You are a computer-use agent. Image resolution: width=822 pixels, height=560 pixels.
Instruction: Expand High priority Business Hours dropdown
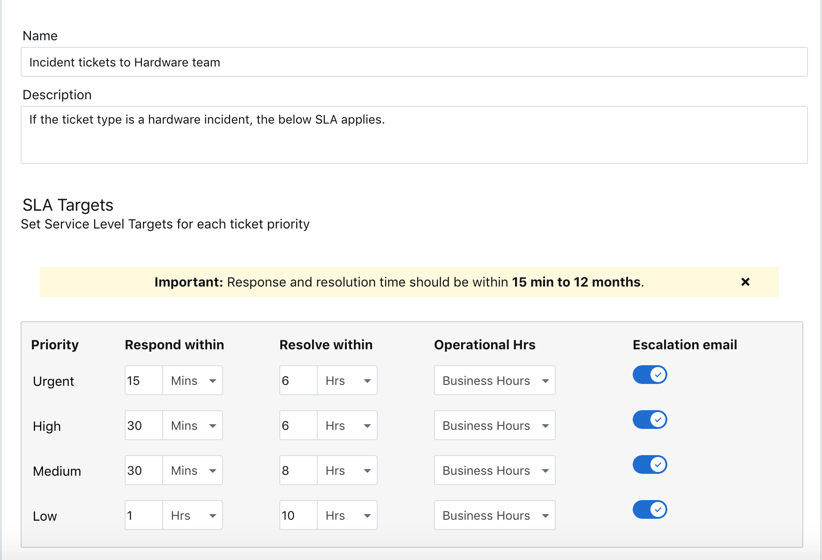pyautogui.click(x=495, y=425)
